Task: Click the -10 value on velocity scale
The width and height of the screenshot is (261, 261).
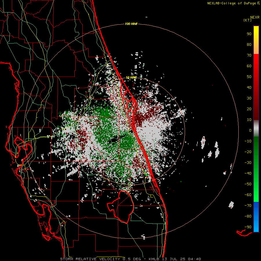Action: pos(248,141)
